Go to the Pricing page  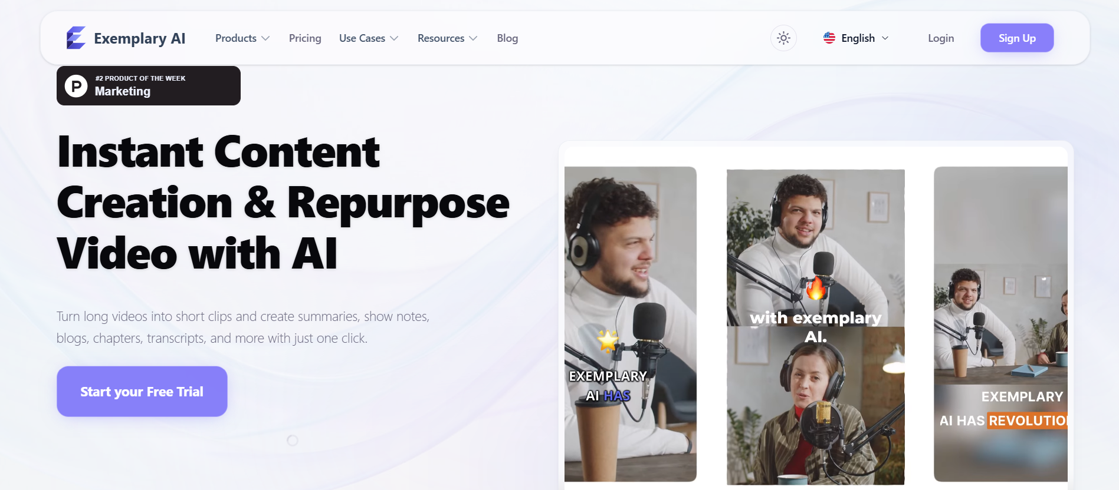click(305, 38)
